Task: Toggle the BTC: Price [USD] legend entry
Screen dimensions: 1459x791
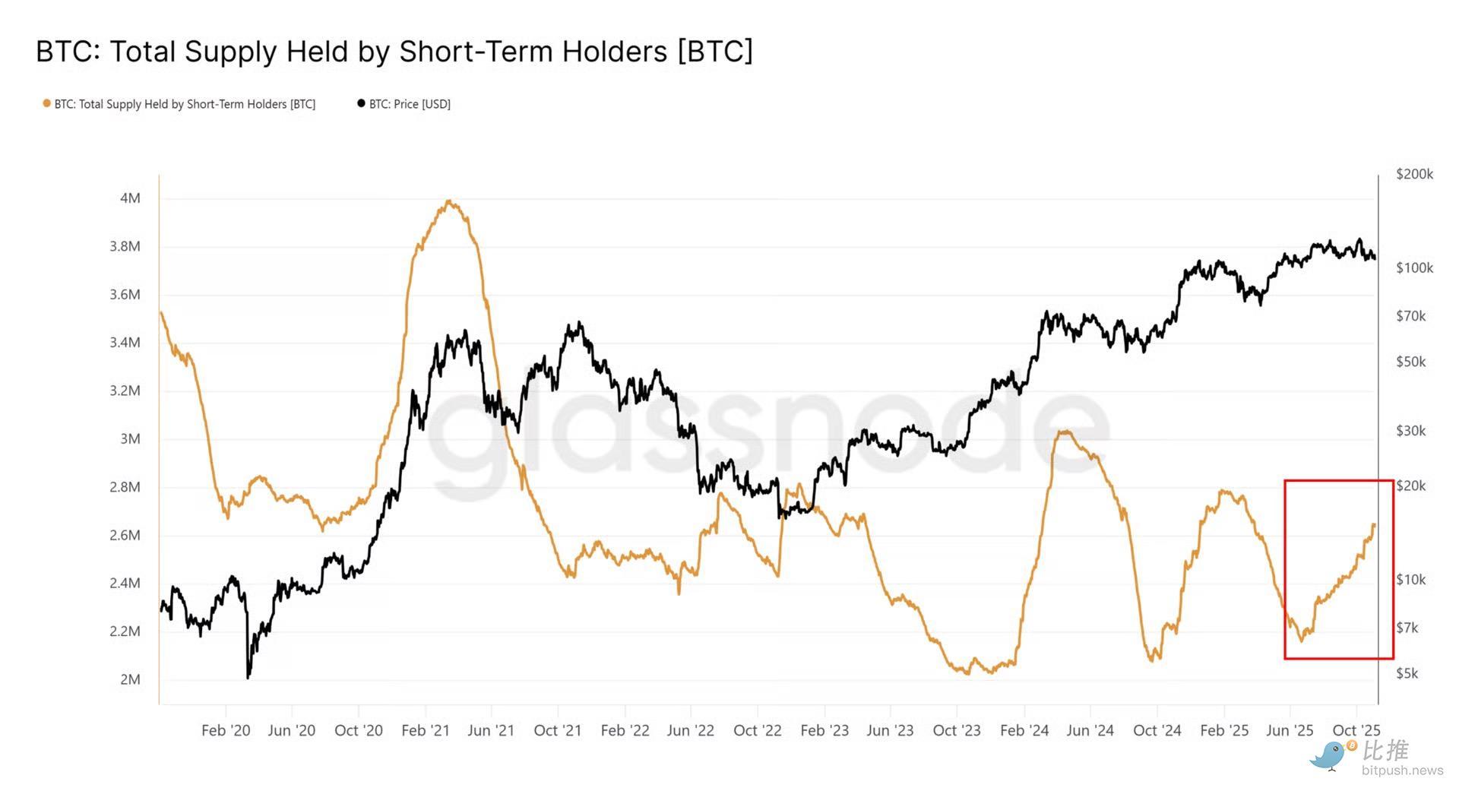Action: pos(410,104)
